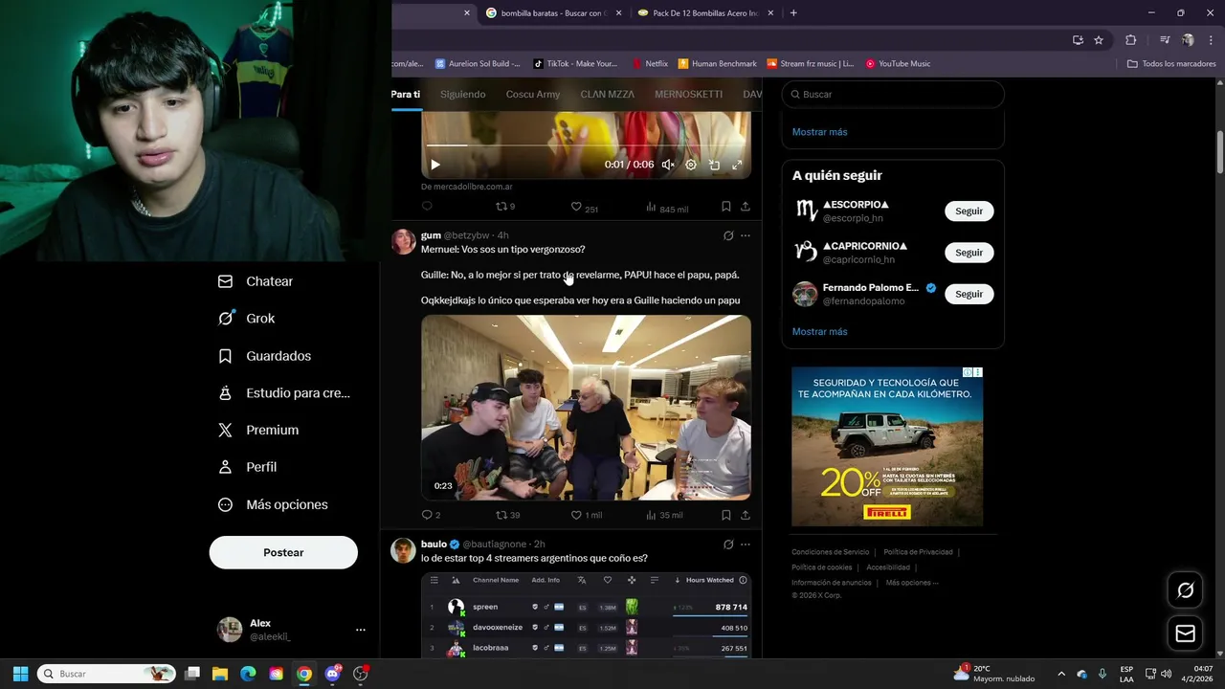
Task: Open Guardados bookmarks
Action: (264, 356)
